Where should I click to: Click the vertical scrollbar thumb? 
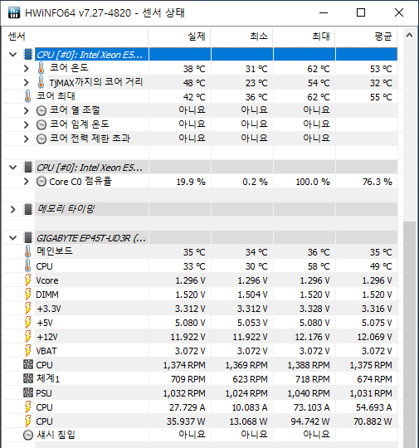[409, 334]
